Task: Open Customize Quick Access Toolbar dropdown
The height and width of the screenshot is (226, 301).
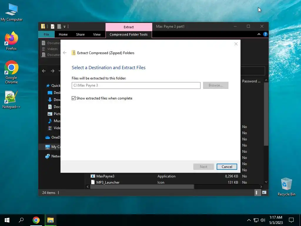Action: coord(64,26)
